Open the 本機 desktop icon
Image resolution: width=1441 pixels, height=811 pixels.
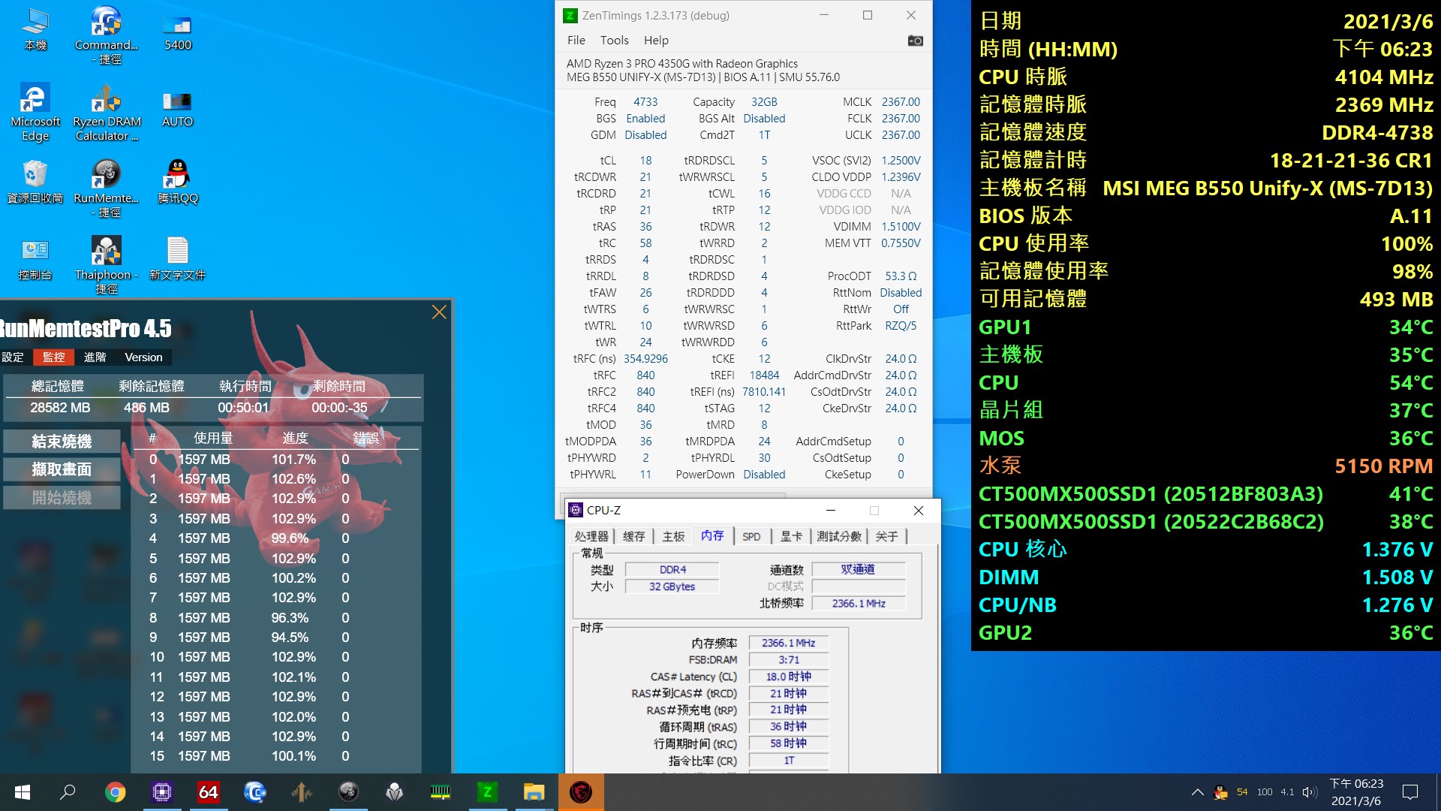pyautogui.click(x=35, y=30)
